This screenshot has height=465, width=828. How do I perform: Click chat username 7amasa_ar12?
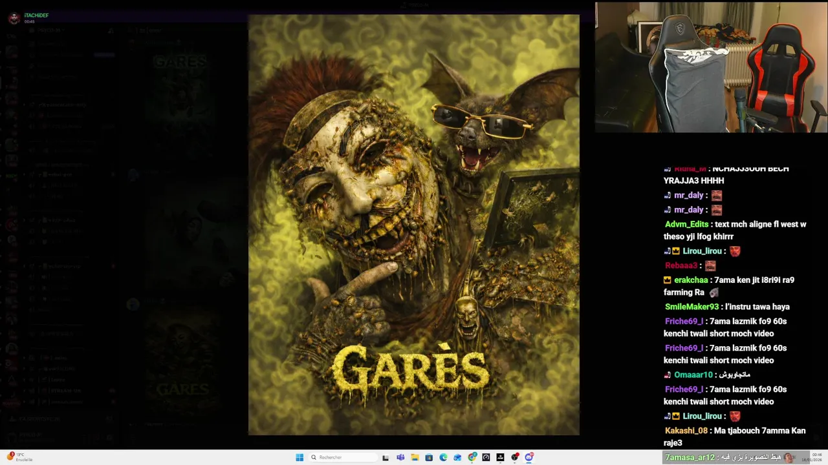[690, 457]
